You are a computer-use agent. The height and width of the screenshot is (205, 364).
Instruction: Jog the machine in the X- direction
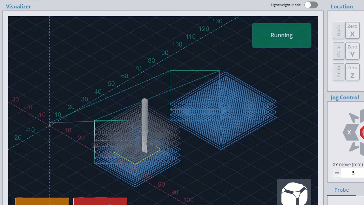(351, 132)
